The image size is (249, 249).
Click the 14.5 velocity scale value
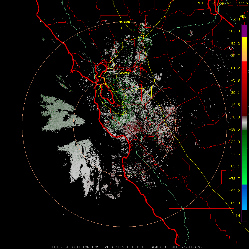[235, 105]
